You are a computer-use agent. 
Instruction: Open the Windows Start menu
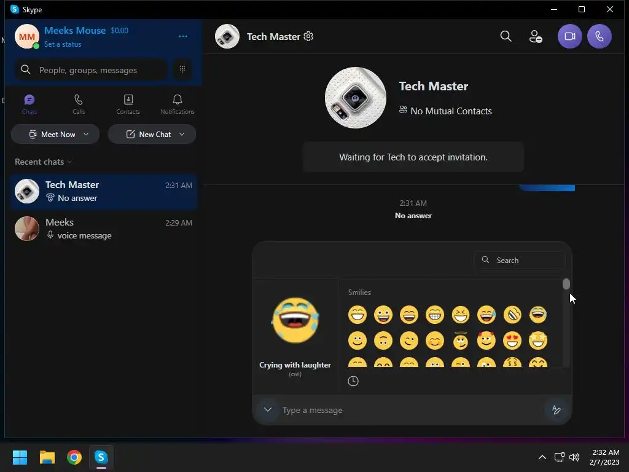point(20,457)
